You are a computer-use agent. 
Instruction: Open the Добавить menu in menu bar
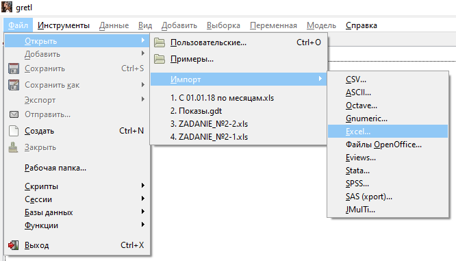point(179,25)
